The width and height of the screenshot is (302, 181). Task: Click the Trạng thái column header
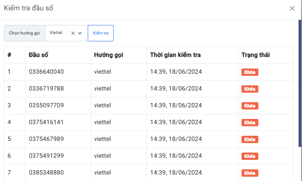(x=255, y=55)
